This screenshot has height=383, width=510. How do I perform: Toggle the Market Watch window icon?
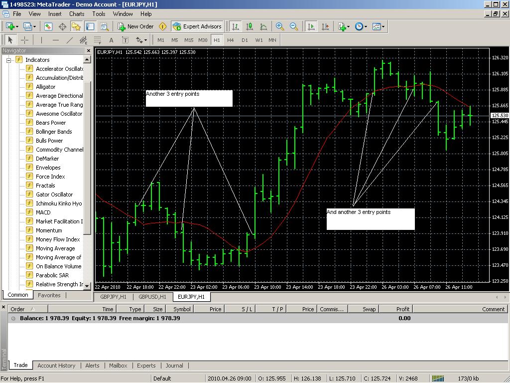click(x=48, y=26)
